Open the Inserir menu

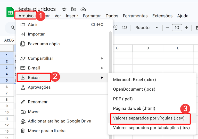72,16
